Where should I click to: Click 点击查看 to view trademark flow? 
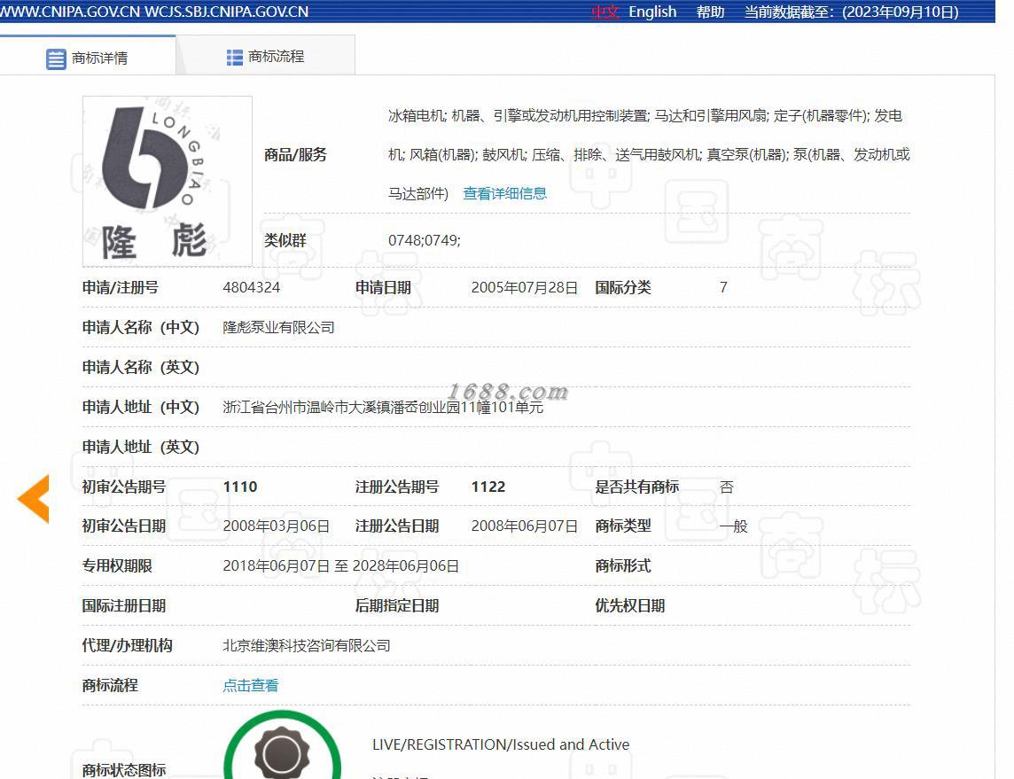251,685
